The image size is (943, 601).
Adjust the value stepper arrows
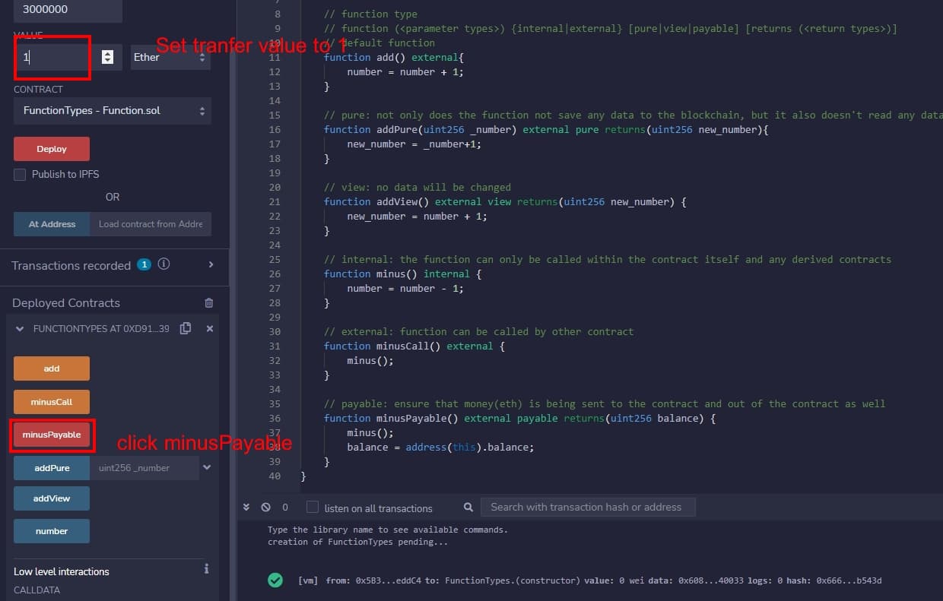point(107,57)
